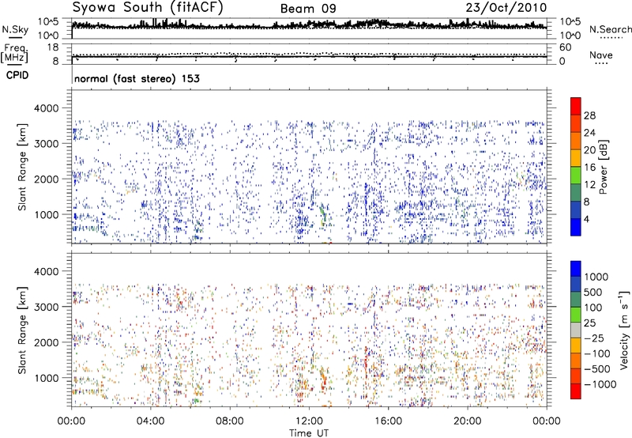Click the '60' Nave axis tick
The height and width of the screenshot is (438, 632).
tap(566, 47)
